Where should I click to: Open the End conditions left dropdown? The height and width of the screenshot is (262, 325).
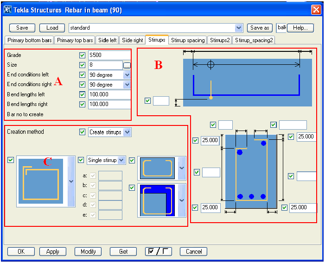click(127, 75)
